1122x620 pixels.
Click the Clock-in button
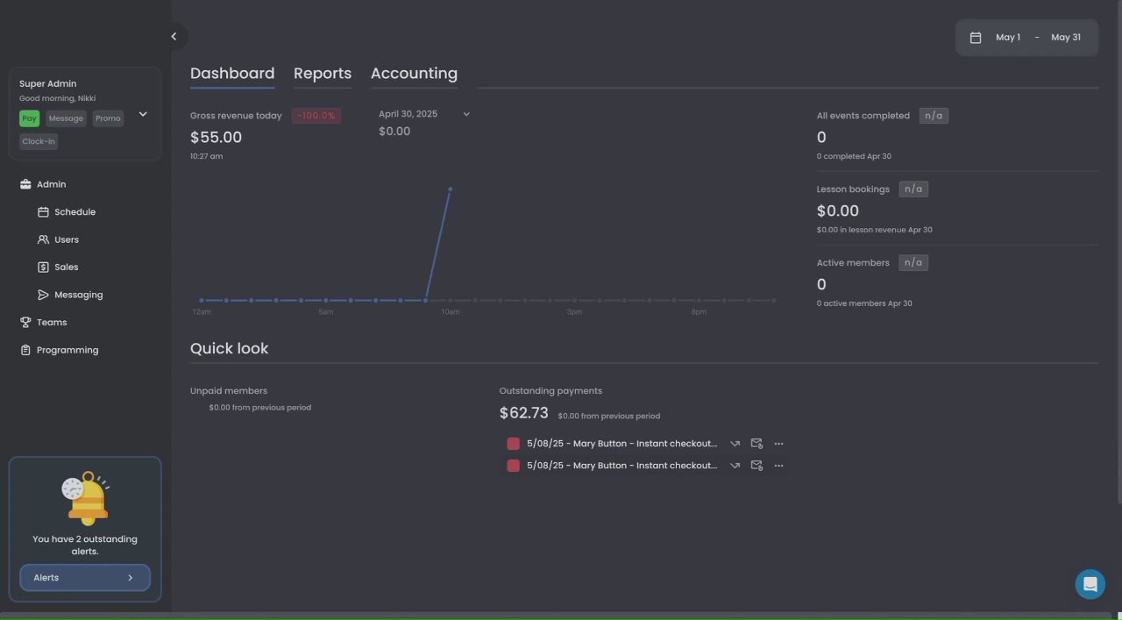click(x=39, y=141)
